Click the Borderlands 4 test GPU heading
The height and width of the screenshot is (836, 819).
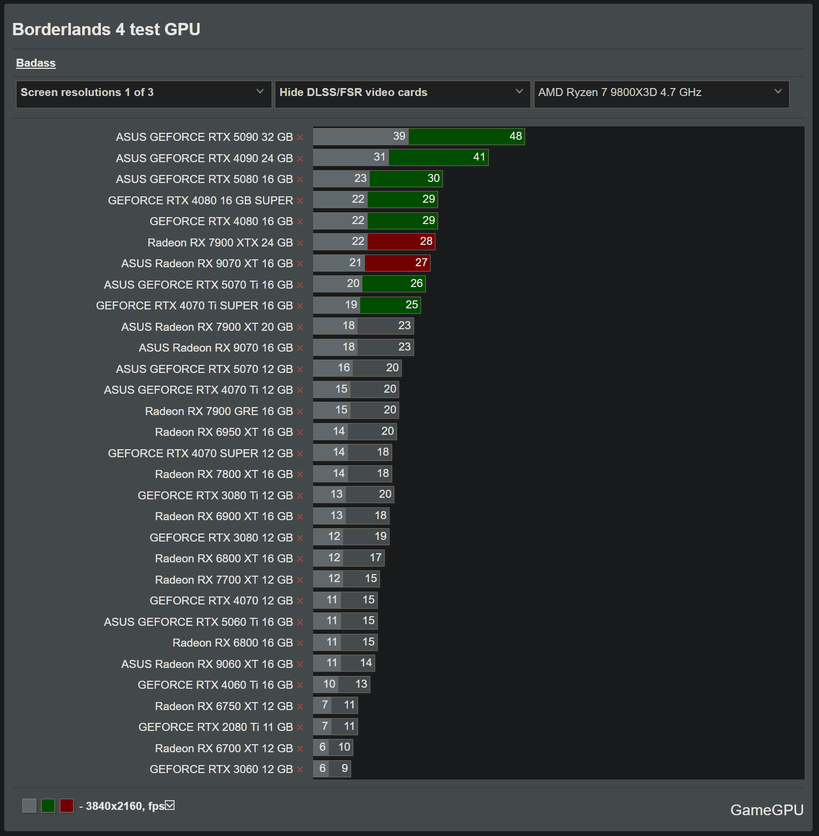(106, 29)
